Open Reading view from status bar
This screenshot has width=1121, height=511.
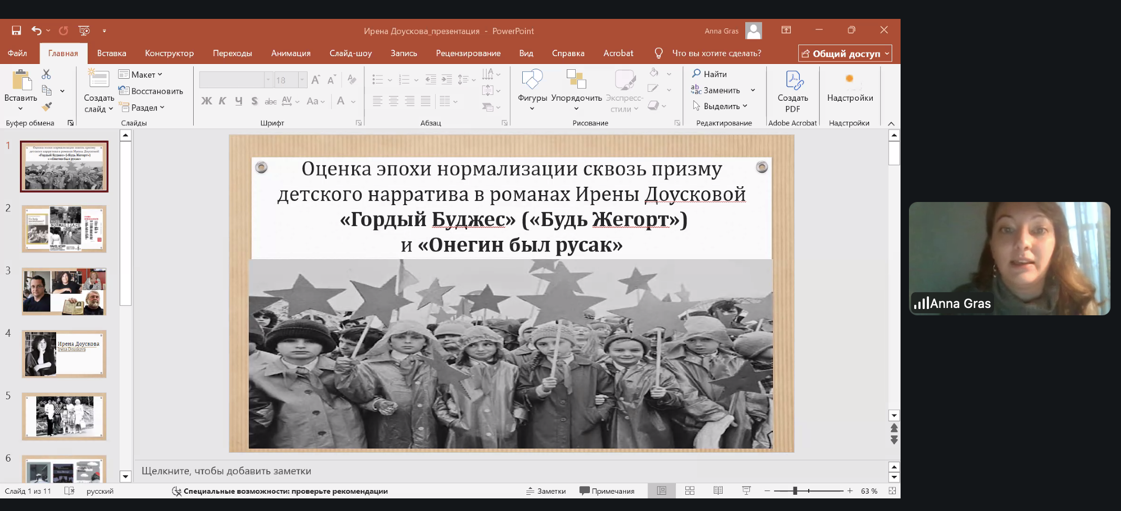(718, 491)
